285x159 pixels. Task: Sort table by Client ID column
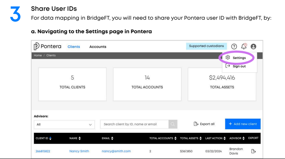(43, 138)
